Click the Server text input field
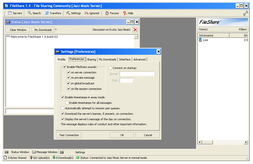Image resolution: width=253 pixels, height=164 pixels. [137, 74]
